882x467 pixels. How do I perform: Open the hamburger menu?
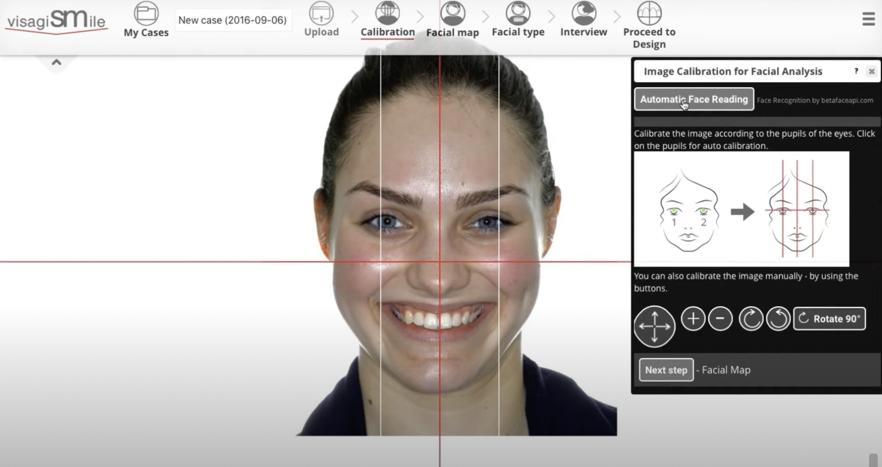(869, 20)
